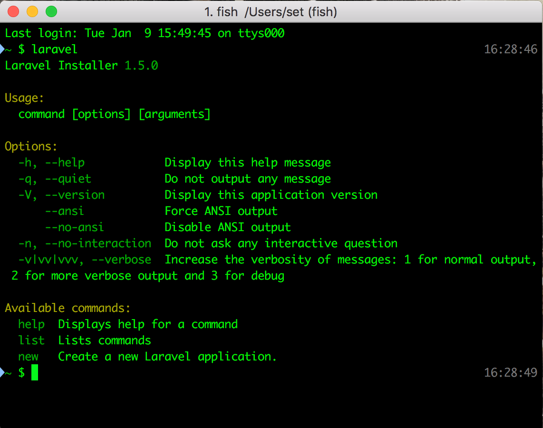Click the '--no-ansi' option text
Image resolution: width=543 pixels, height=428 pixels.
75,227
